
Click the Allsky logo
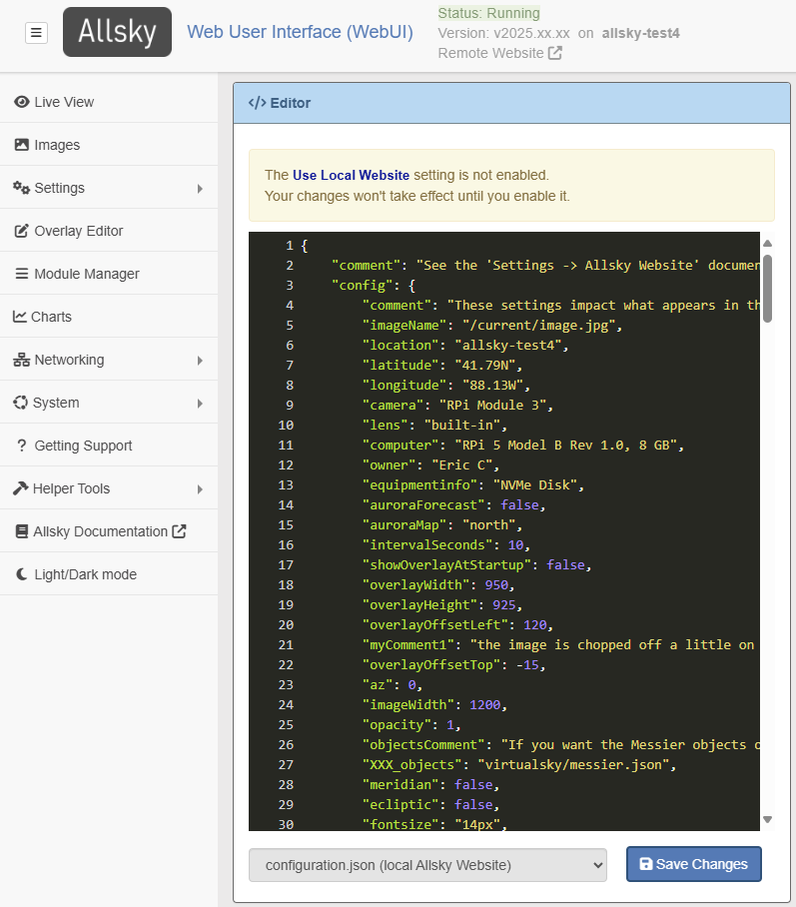point(117,32)
